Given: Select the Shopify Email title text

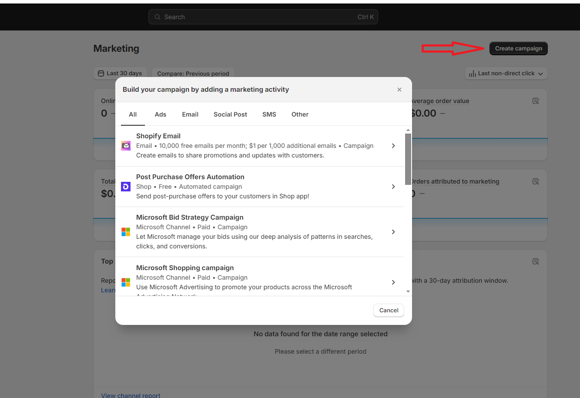Looking at the screenshot, I should pos(158,136).
